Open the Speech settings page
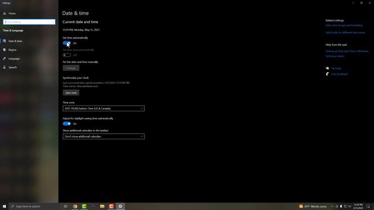This screenshot has width=374, height=210. pos(13,68)
